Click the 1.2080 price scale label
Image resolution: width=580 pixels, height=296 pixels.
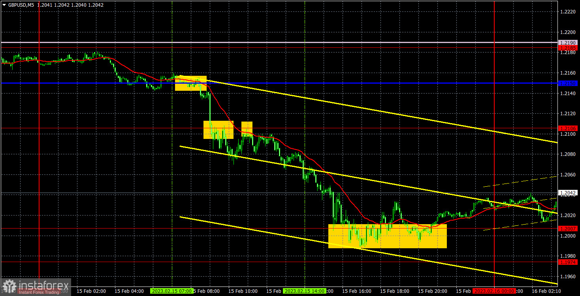click(568, 154)
